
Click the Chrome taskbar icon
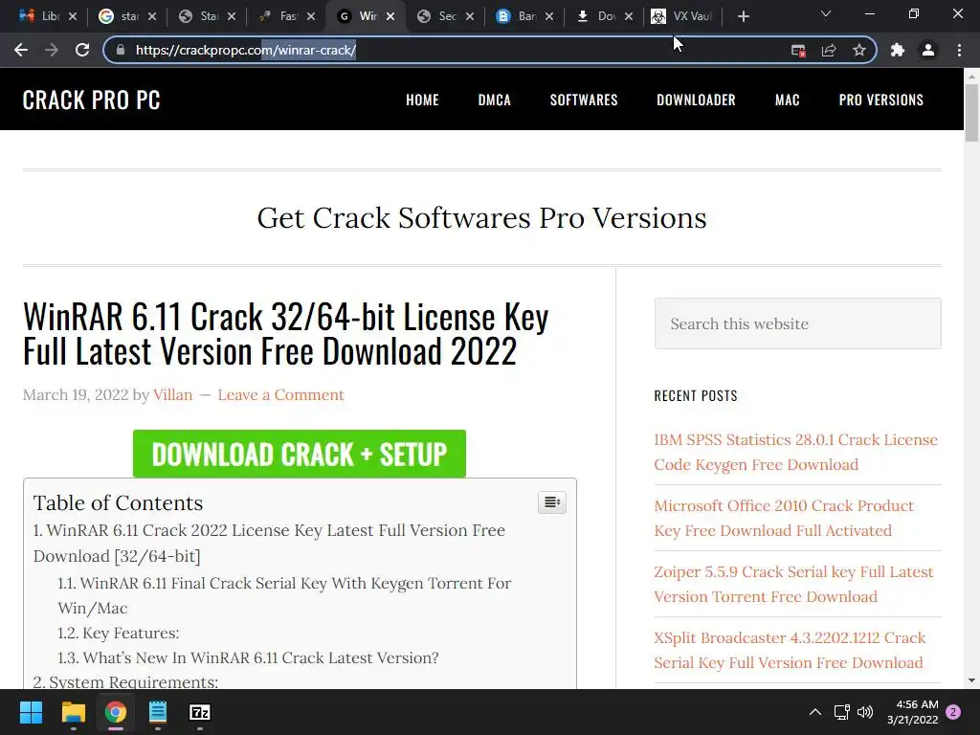click(x=116, y=712)
